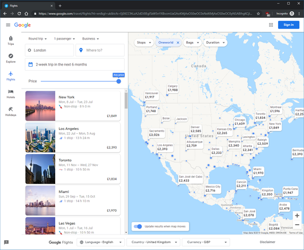Open the Stops filter dropdown
304x250 pixels.
click(x=144, y=43)
